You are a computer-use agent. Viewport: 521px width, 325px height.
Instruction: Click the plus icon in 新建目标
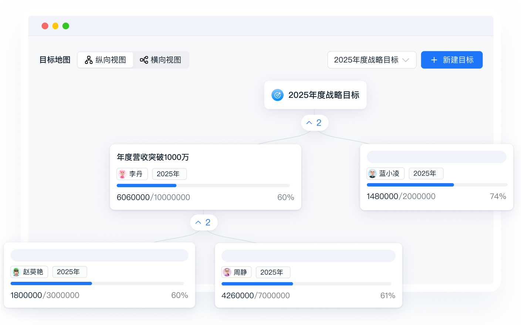point(434,60)
